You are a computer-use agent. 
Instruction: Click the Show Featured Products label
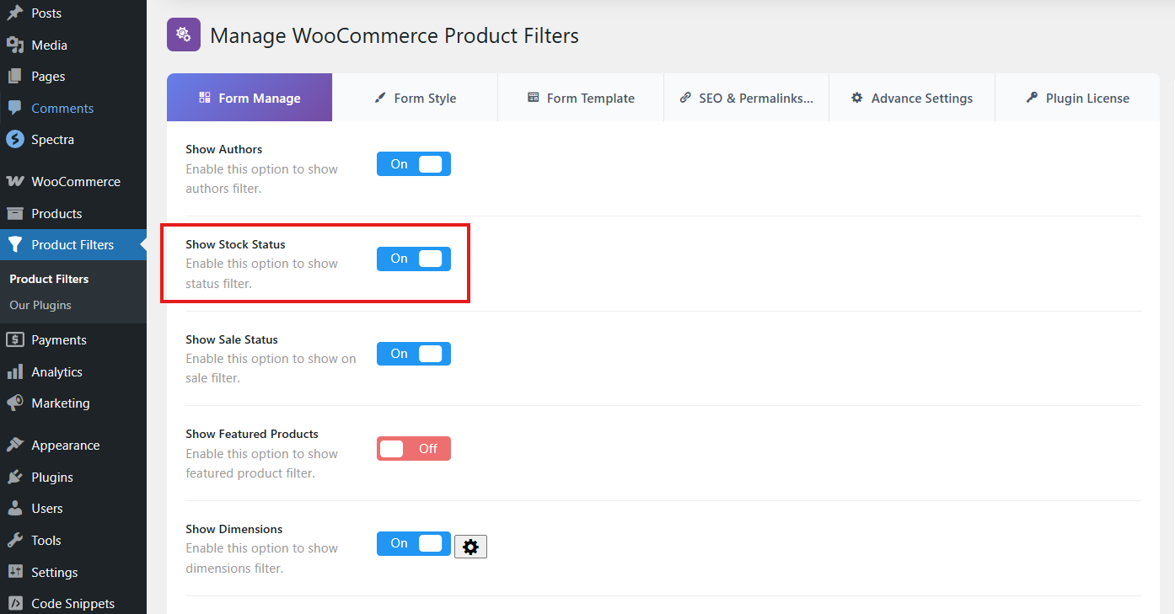pos(252,434)
